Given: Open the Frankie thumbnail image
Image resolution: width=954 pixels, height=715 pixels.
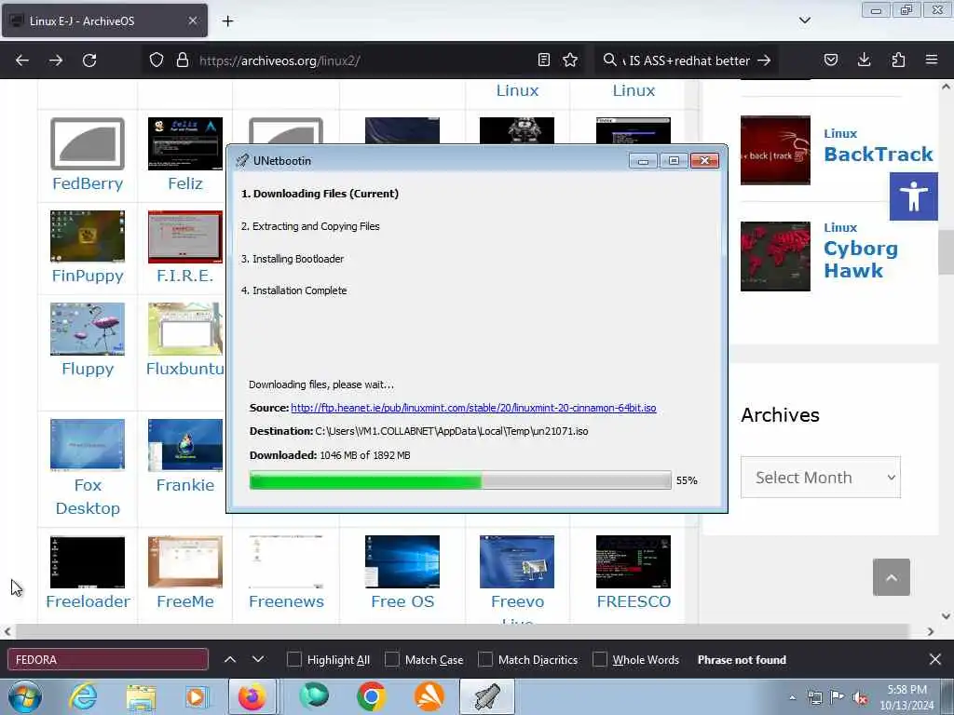Looking at the screenshot, I should 185,444.
